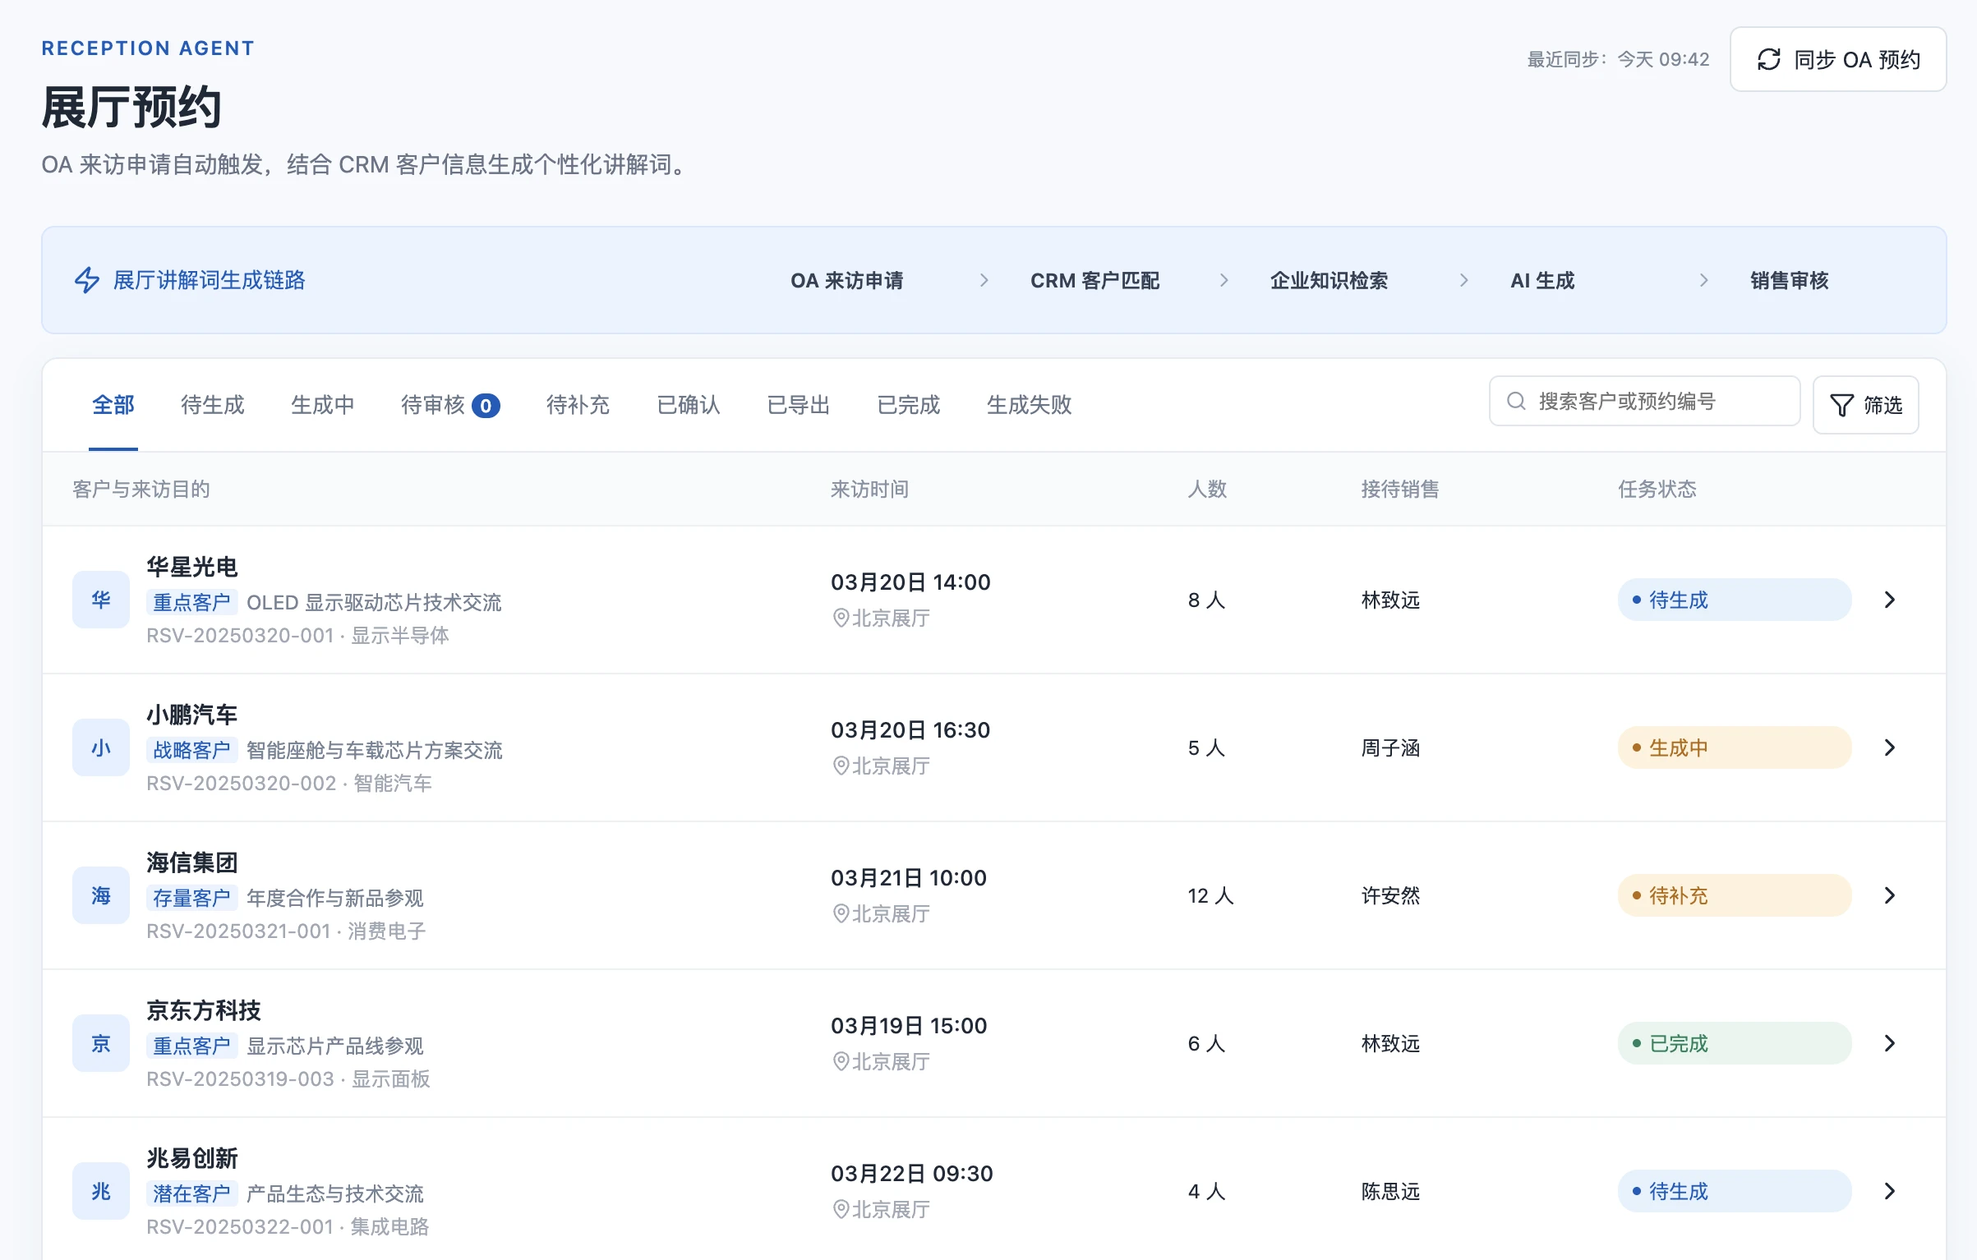Click chevron after AI 生成 step
1977x1260 pixels.
pos(1704,281)
